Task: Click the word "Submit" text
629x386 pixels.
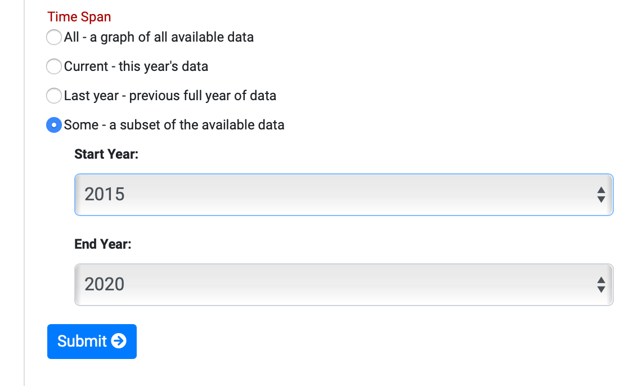Action: (82, 341)
